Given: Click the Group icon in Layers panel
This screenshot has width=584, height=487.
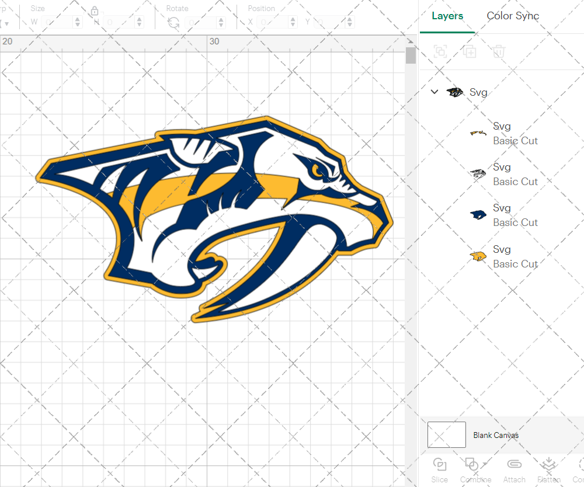Looking at the screenshot, I should click(440, 51).
